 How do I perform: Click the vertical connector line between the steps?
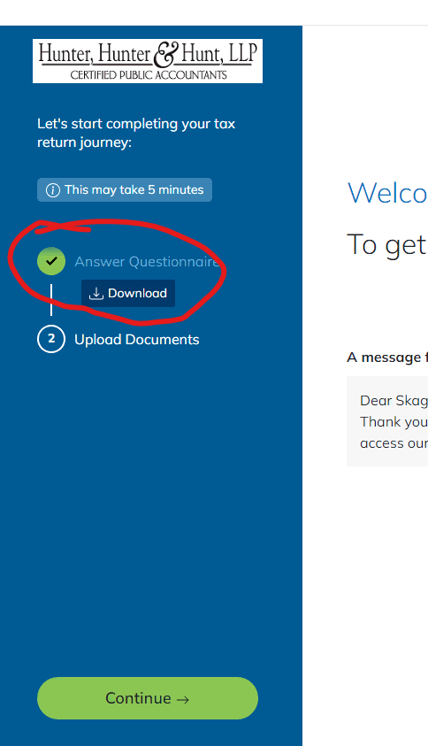tap(51, 300)
